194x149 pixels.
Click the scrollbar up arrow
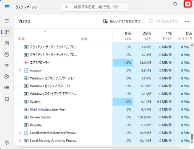(x=192, y=45)
